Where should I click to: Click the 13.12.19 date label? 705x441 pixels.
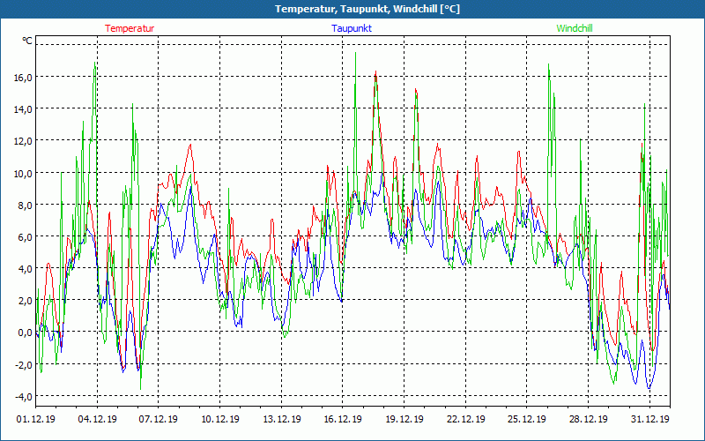click(281, 419)
